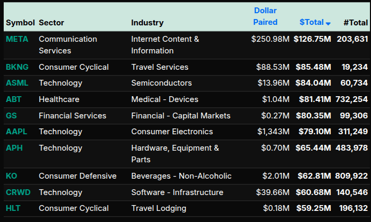Click the Sector column header
This screenshot has height=222, width=371.
51,23
